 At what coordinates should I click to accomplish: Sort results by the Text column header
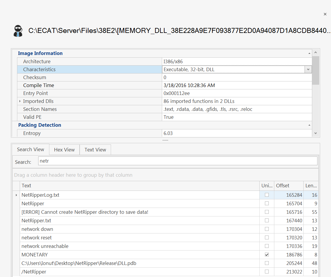[x=140, y=186]
